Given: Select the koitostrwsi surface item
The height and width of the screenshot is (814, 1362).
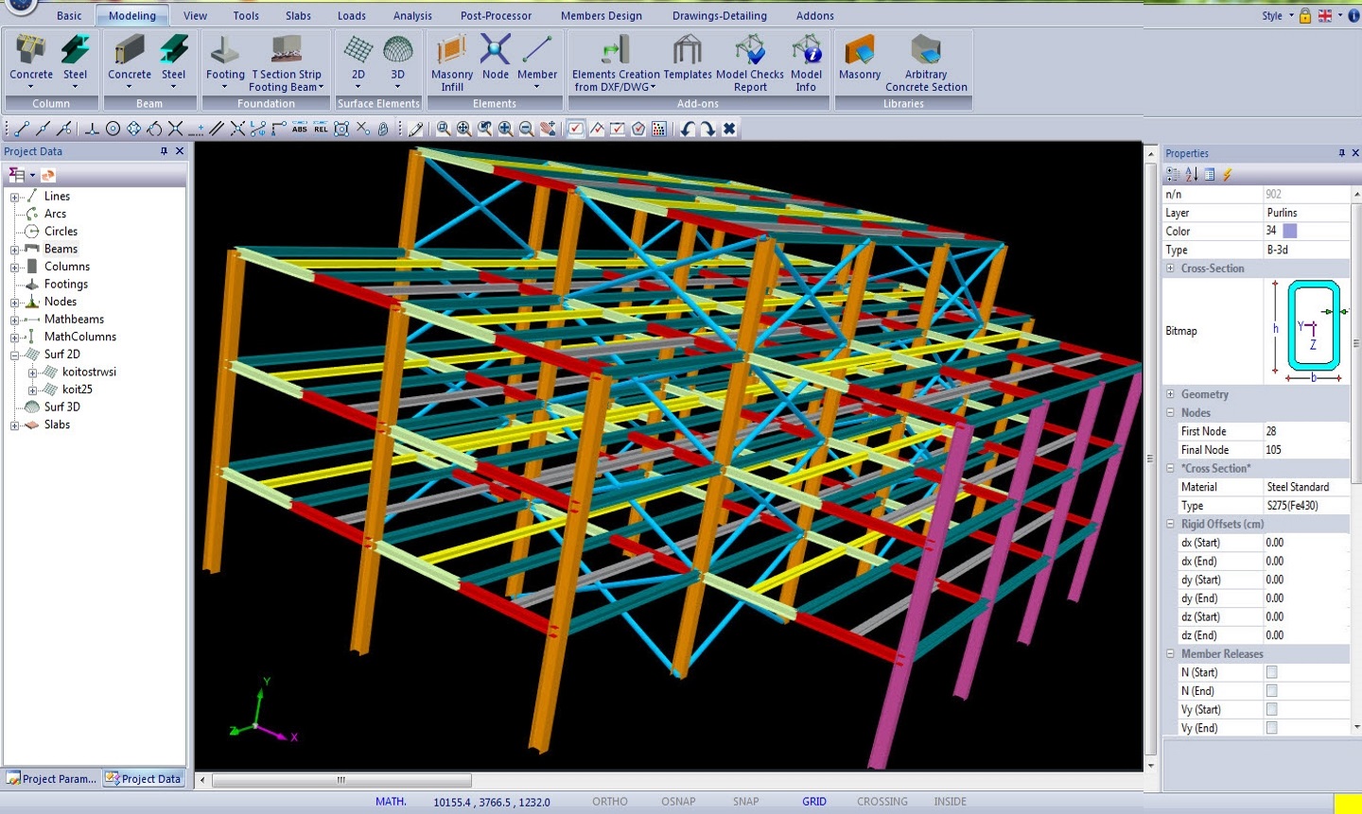Looking at the screenshot, I should click(x=89, y=372).
